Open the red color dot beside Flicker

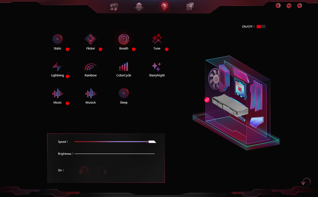(x=100, y=49)
